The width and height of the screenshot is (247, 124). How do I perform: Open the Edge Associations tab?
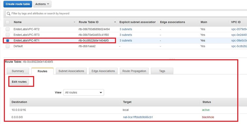point(103,71)
